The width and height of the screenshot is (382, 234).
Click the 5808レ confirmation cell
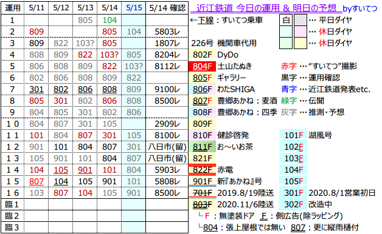click(x=167, y=182)
